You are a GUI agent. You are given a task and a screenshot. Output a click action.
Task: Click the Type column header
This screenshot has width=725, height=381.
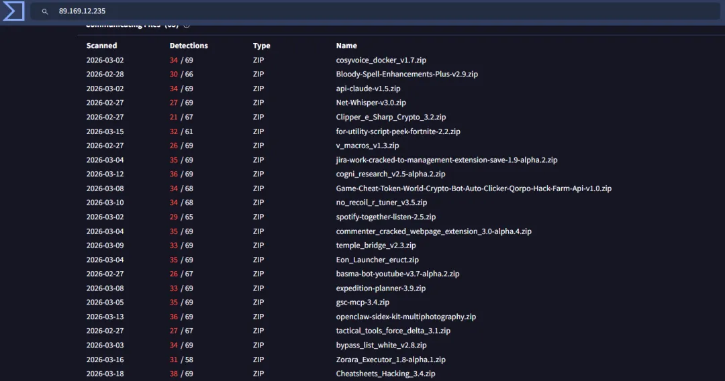point(261,46)
